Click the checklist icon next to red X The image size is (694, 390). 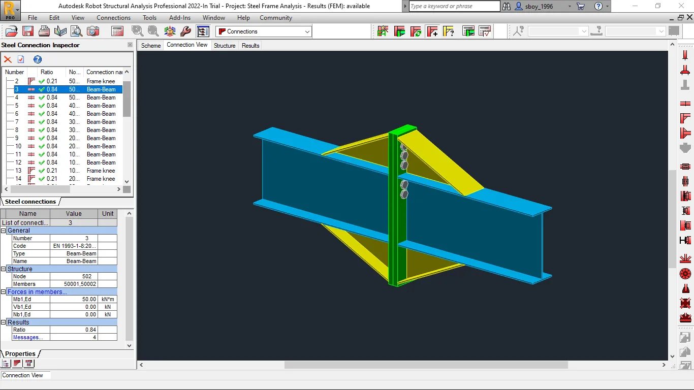point(21,59)
